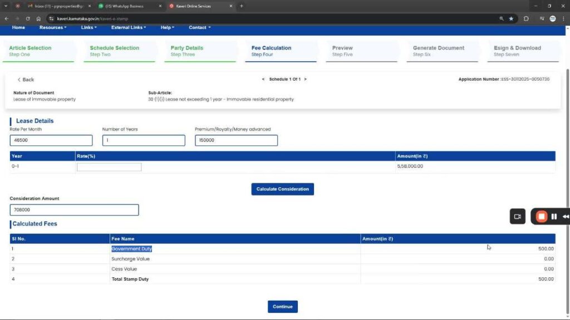Open the browser extensions puzzle icon
570x320 pixels.
526,18
